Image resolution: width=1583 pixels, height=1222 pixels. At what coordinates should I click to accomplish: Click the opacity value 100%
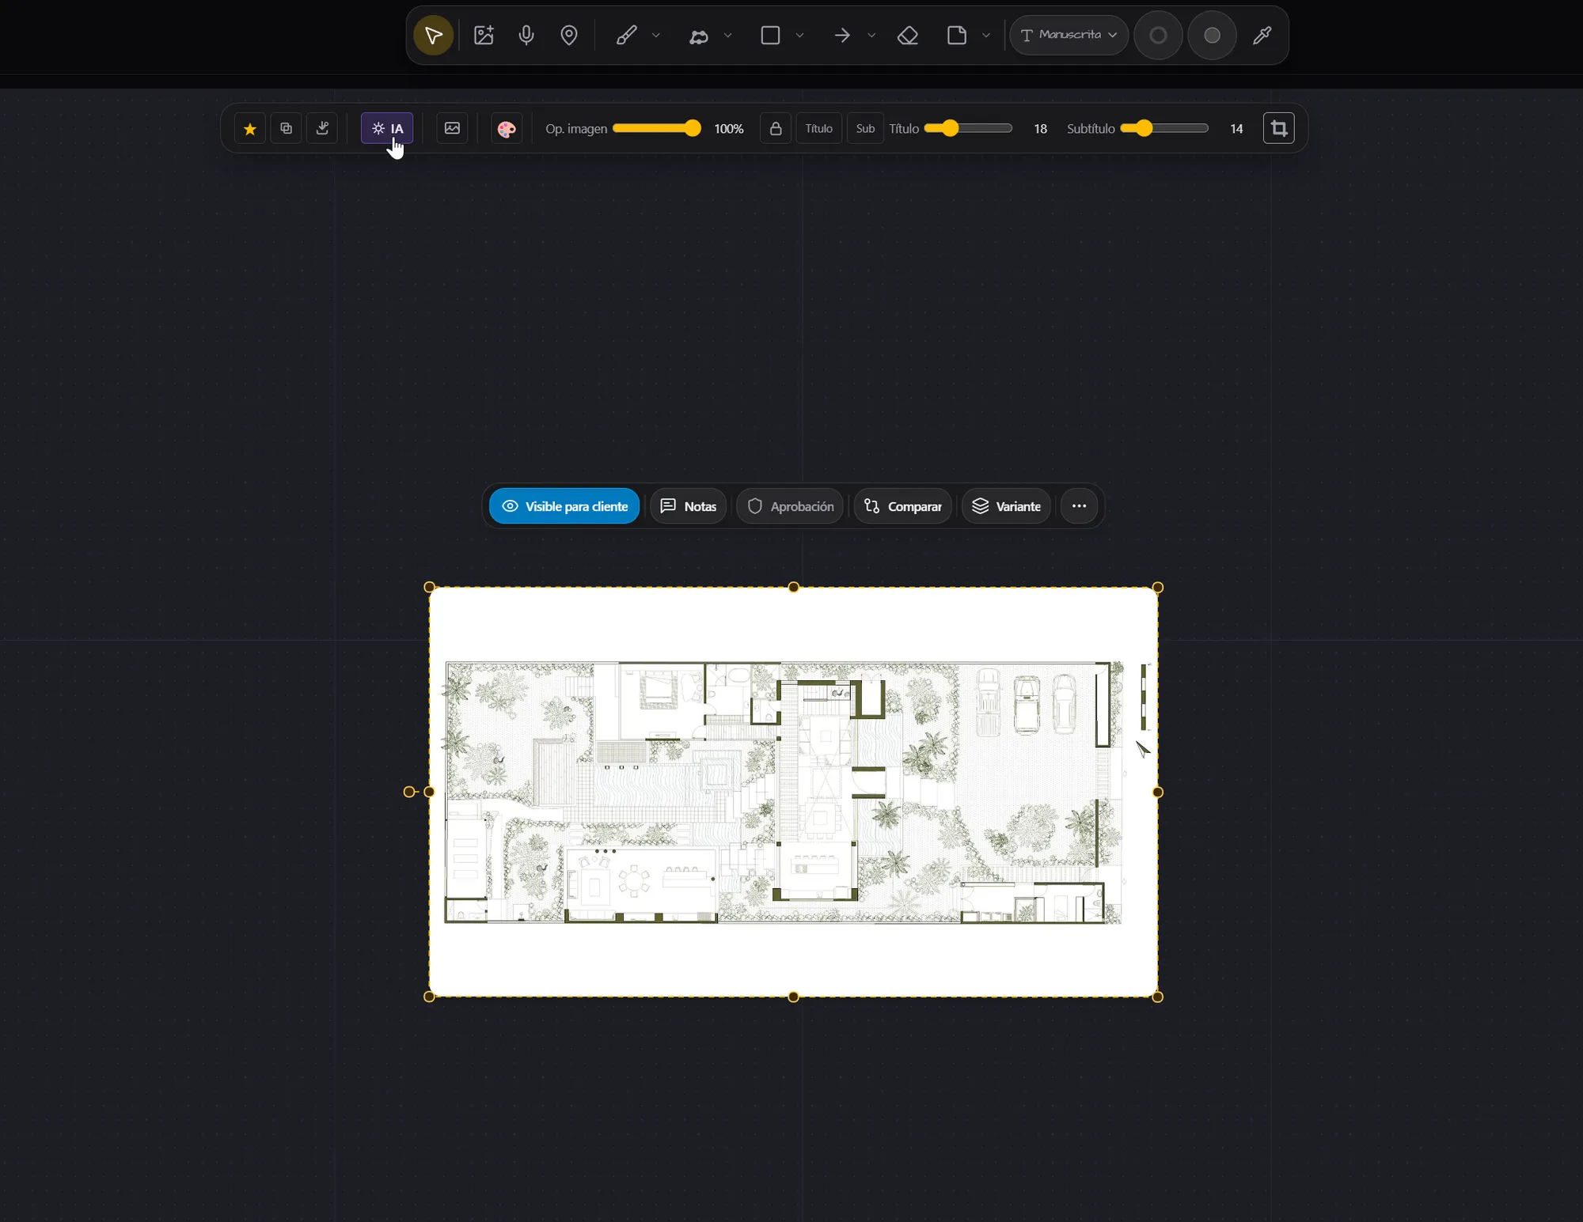[729, 129]
